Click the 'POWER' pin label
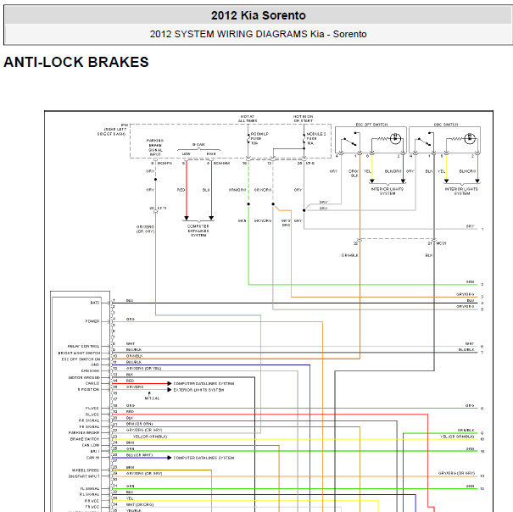513x512 pixels. (92, 321)
